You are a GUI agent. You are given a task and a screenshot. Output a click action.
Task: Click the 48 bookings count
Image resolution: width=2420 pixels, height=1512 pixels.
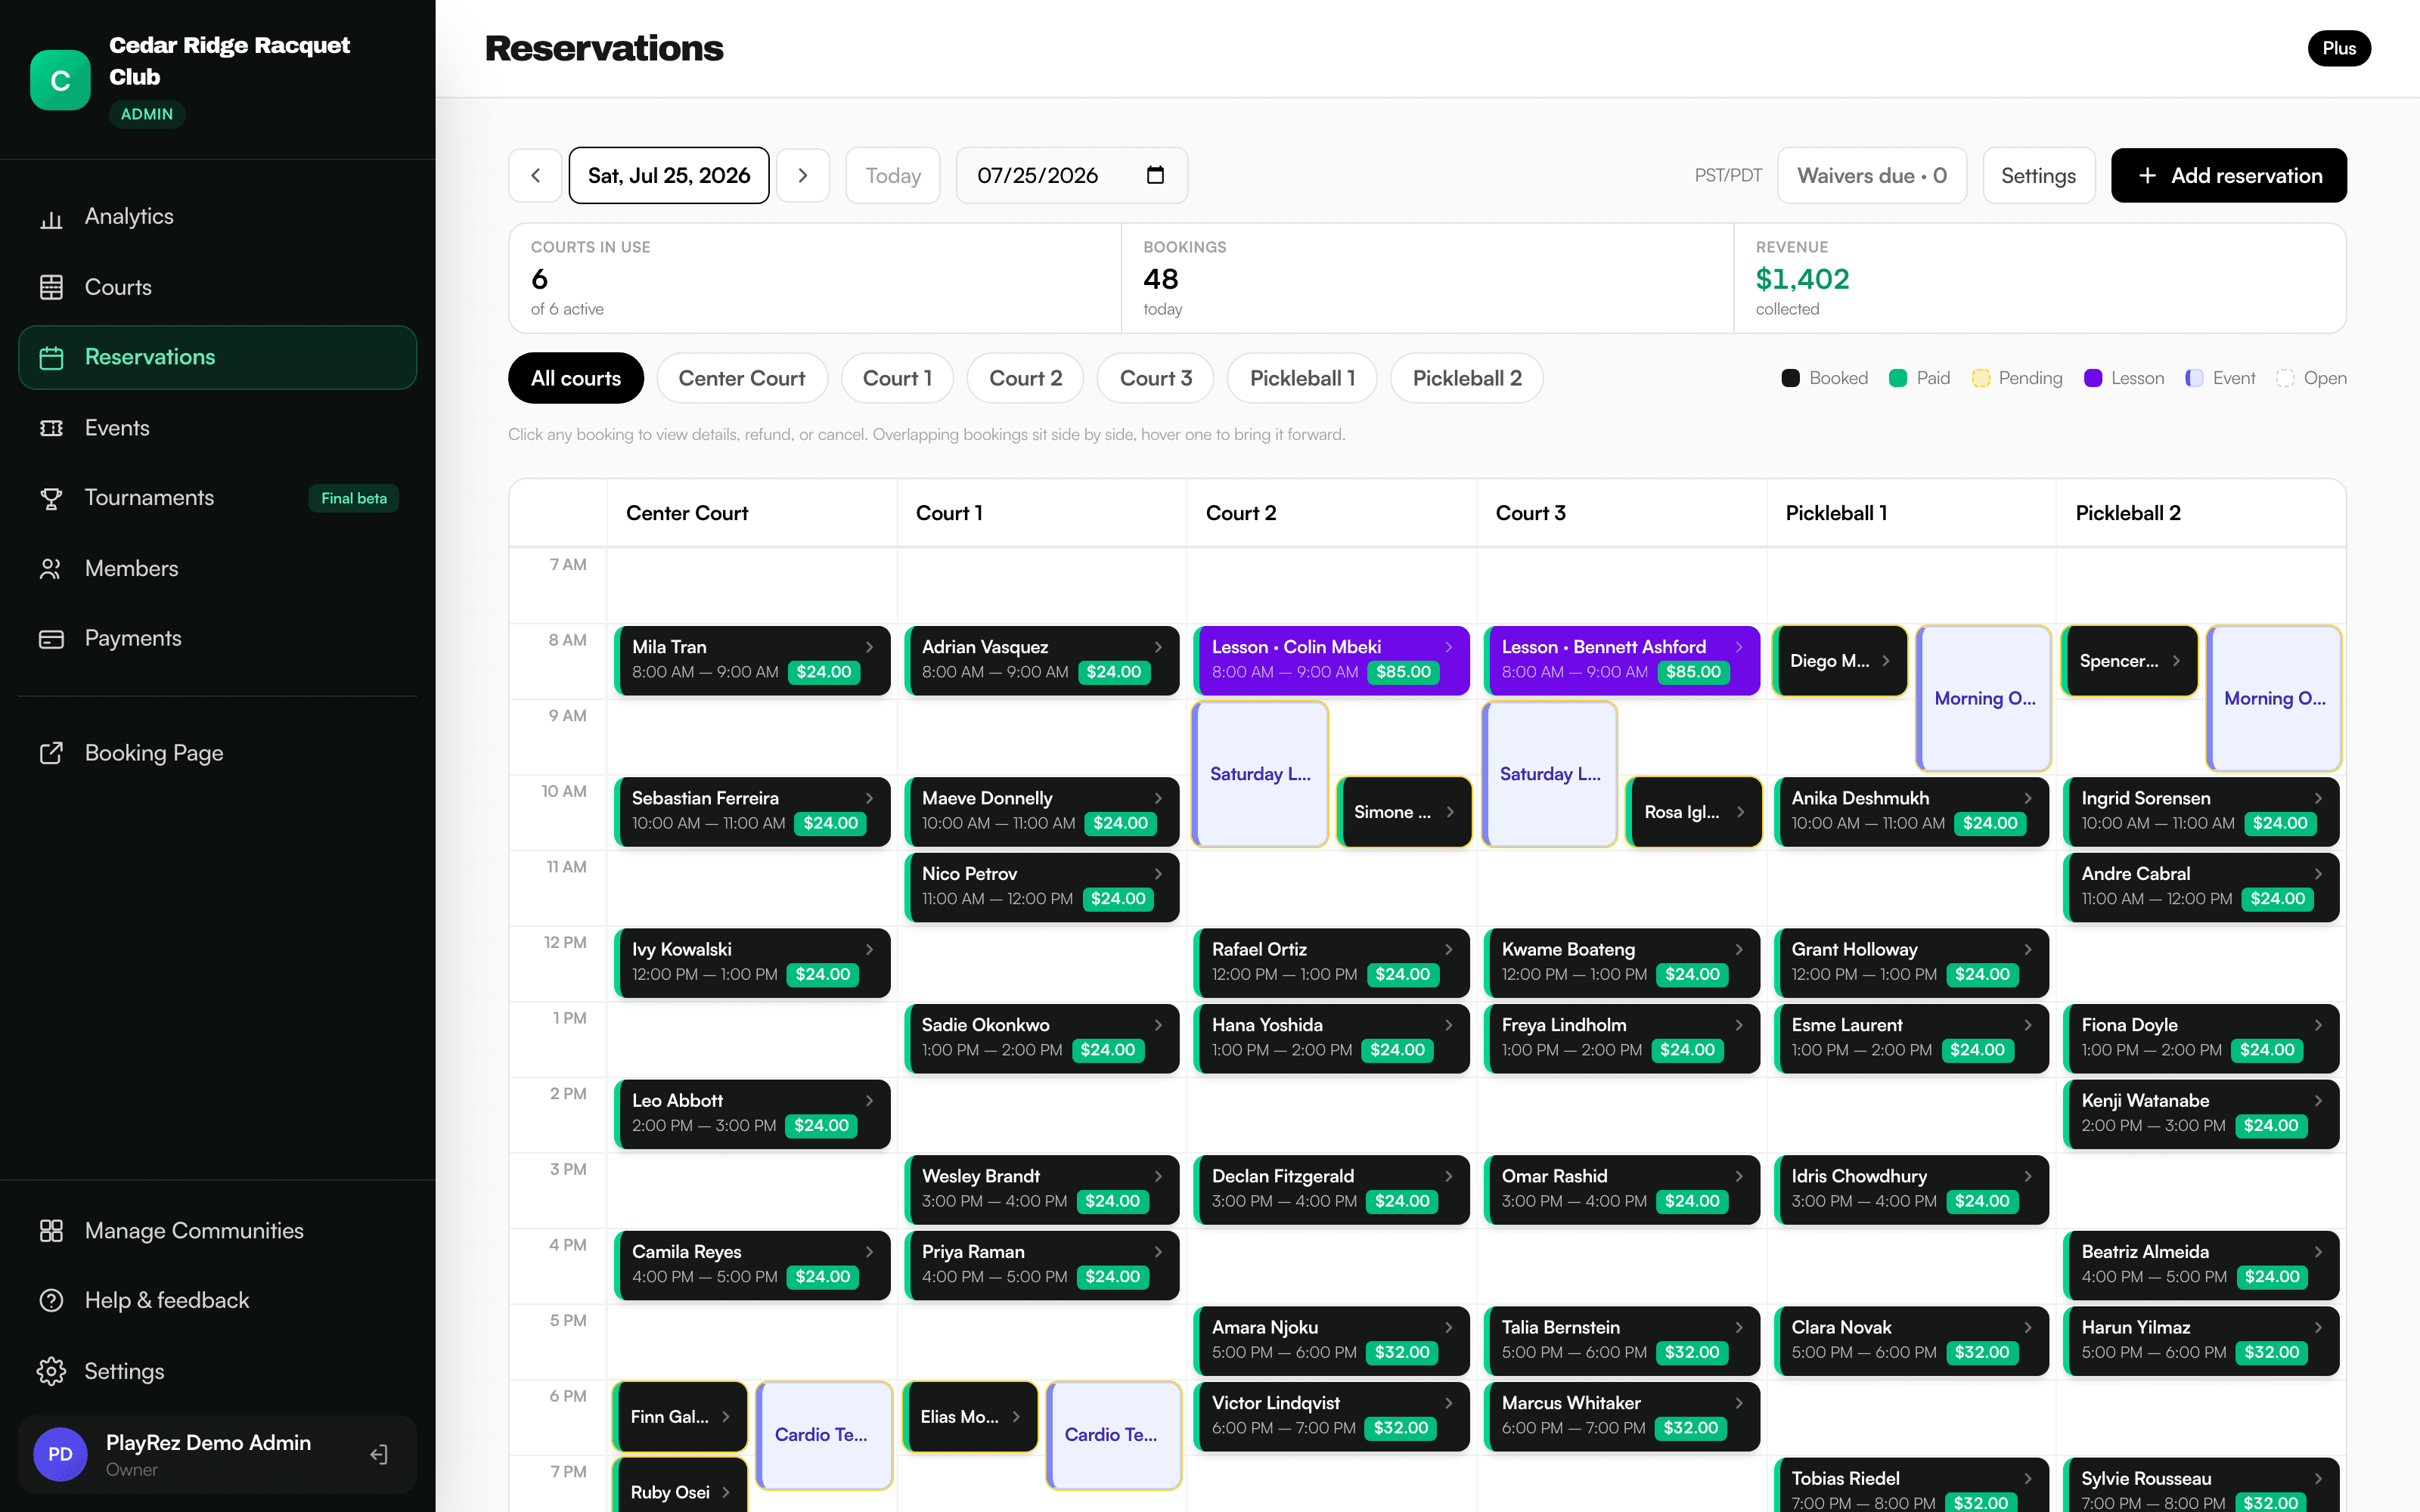1161,279
